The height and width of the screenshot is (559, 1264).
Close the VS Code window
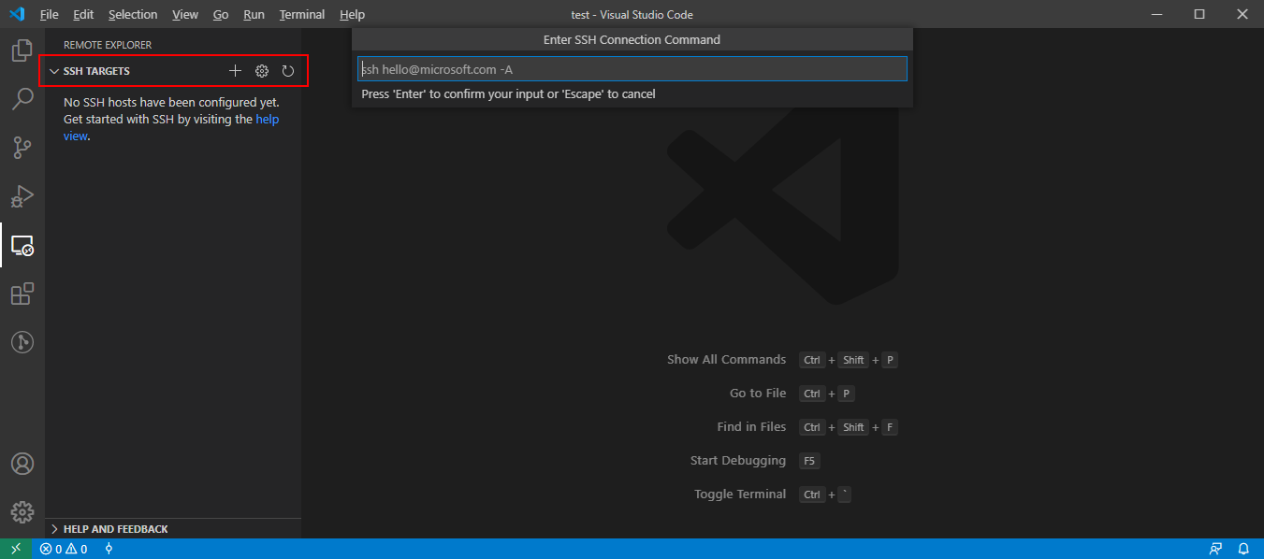point(1242,14)
